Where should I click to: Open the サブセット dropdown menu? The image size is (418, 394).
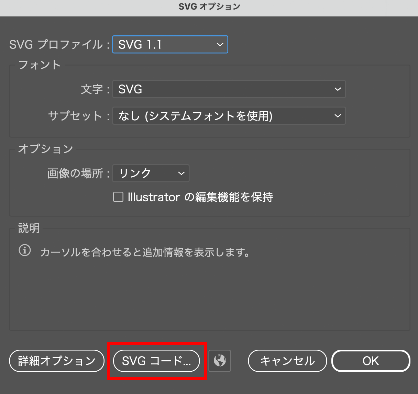[x=229, y=116]
